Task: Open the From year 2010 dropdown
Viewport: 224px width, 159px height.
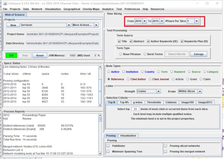Action: (x=145, y=21)
